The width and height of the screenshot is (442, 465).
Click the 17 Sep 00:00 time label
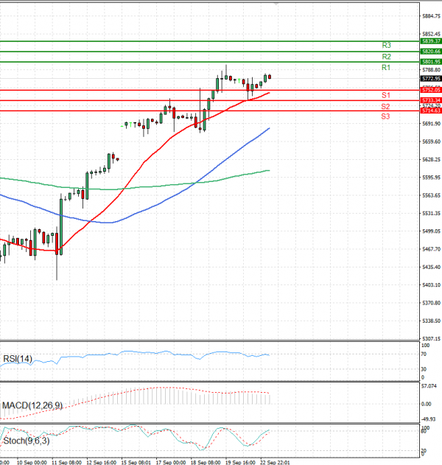click(x=171, y=462)
